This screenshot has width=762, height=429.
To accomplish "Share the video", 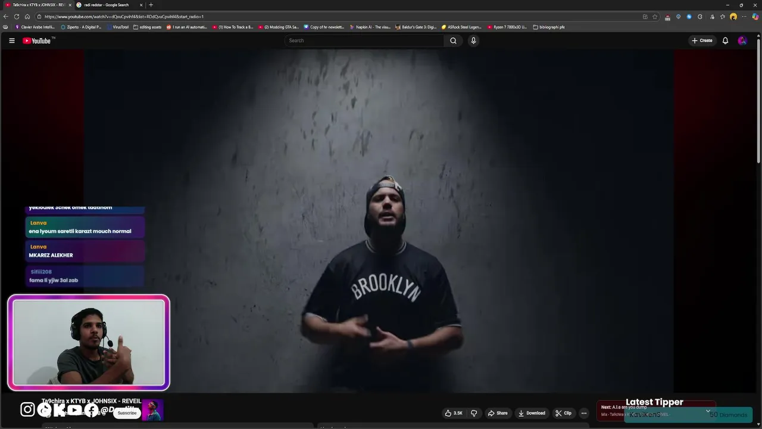I will tap(498, 413).
